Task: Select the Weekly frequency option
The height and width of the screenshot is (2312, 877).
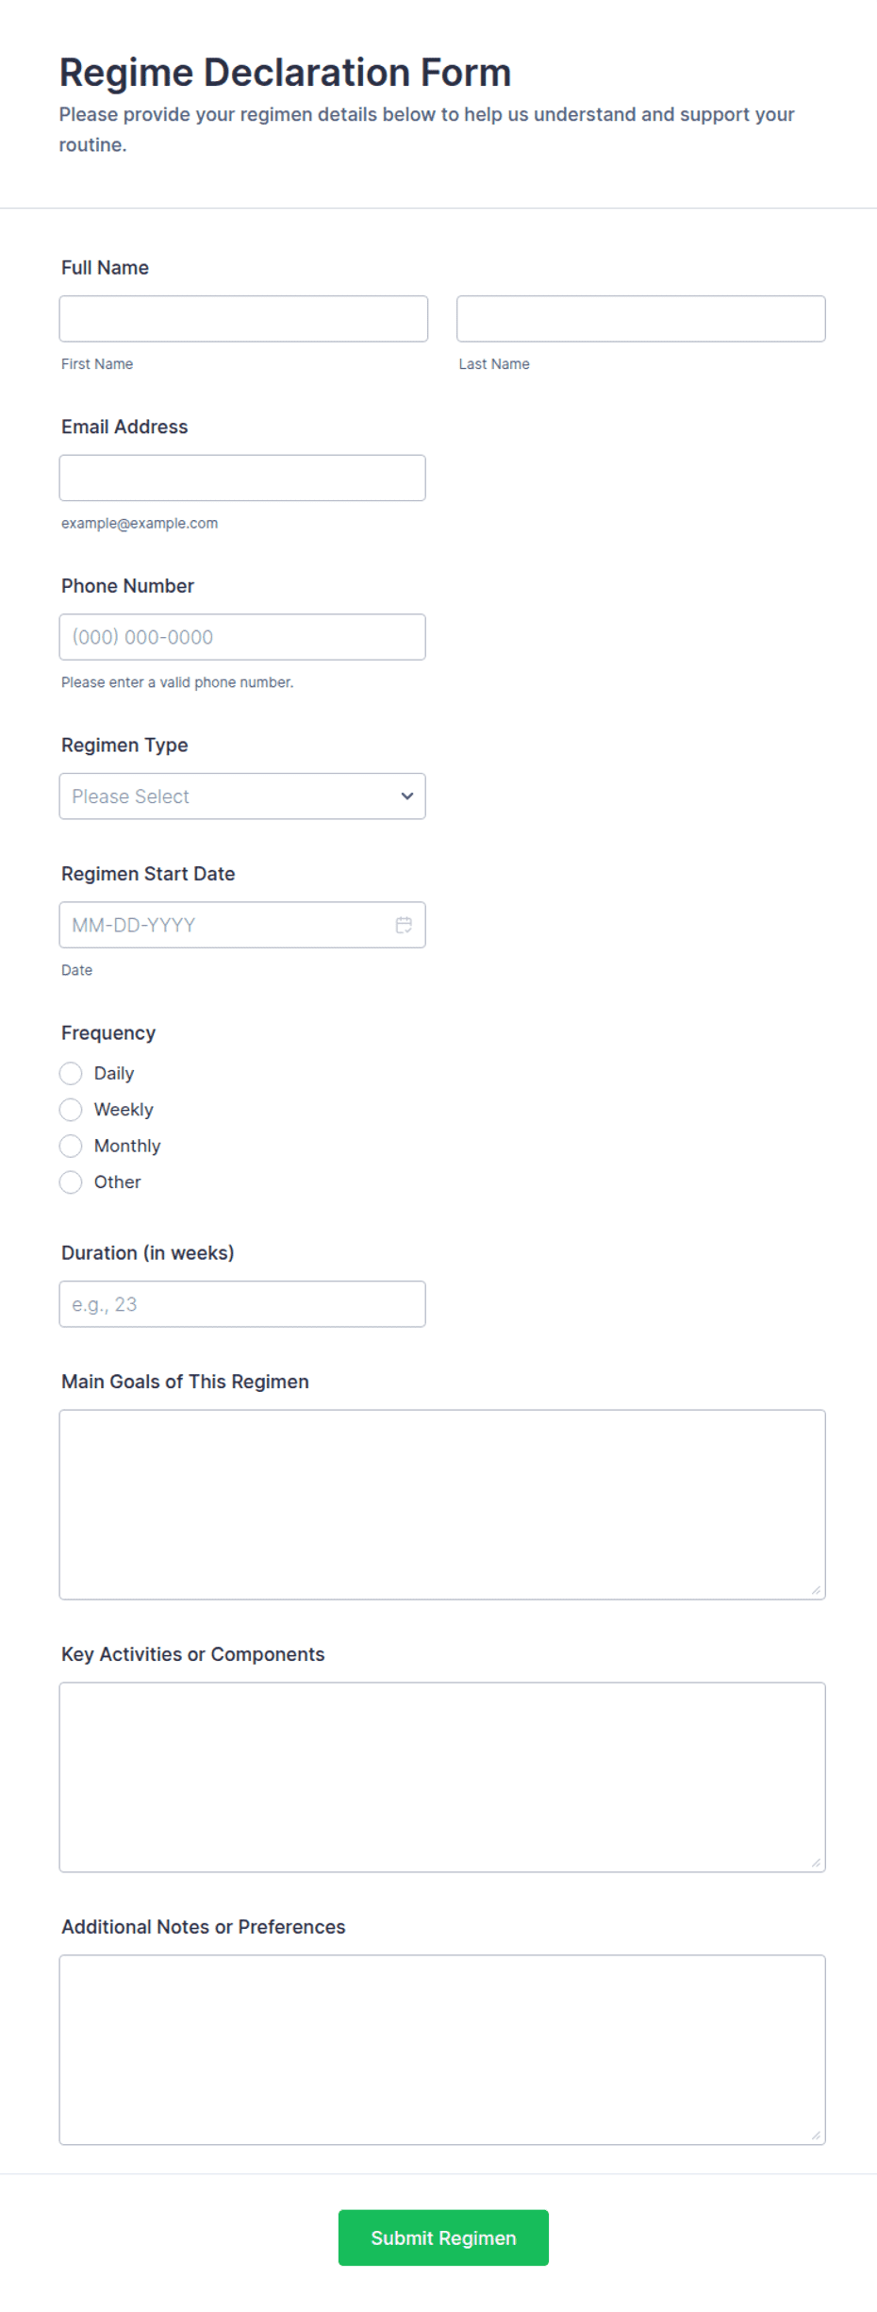Action: [x=71, y=1109]
